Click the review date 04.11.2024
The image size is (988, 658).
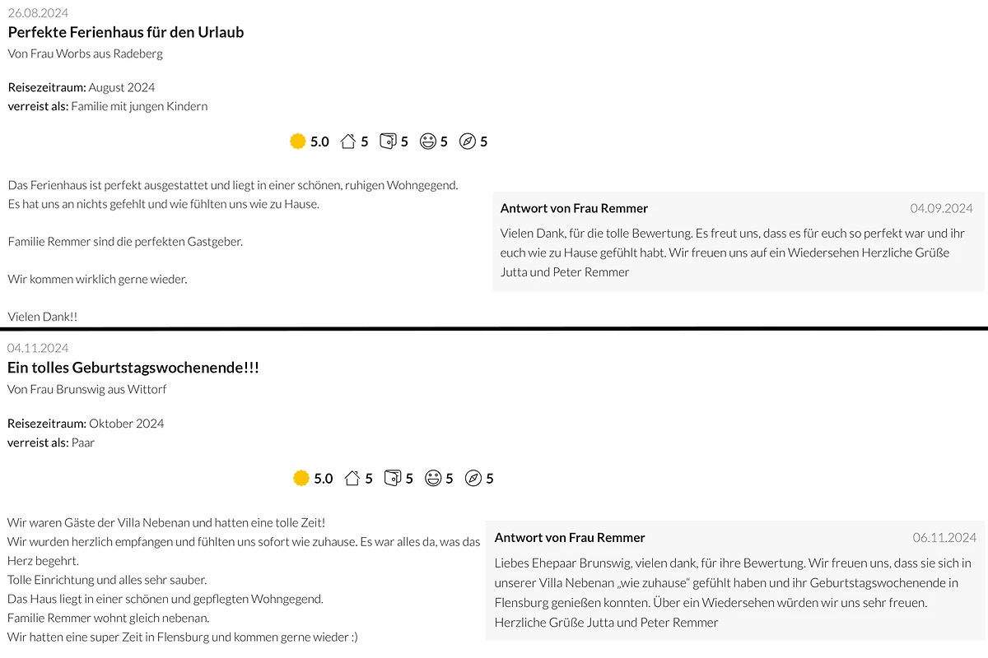point(38,348)
